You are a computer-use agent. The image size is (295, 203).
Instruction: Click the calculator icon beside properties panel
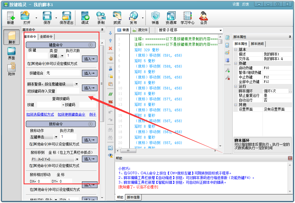(227, 45)
